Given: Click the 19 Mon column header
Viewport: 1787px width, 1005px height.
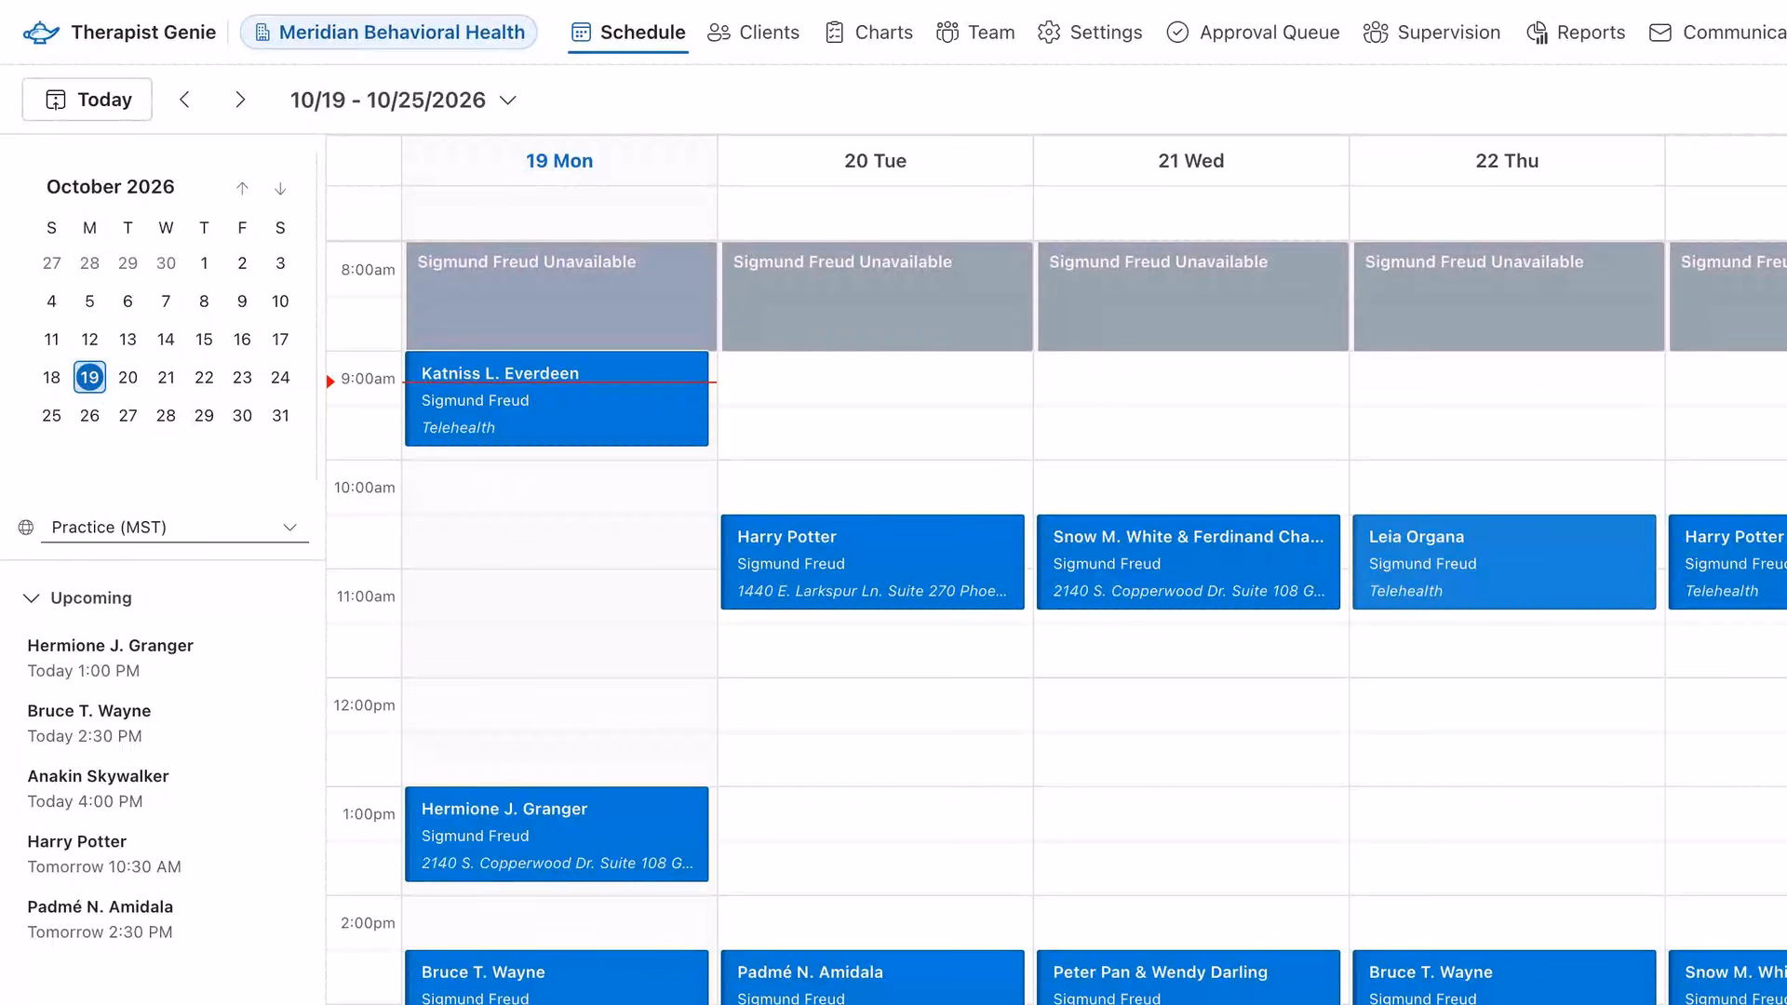Looking at the screenshot, I should click(559, 161).
